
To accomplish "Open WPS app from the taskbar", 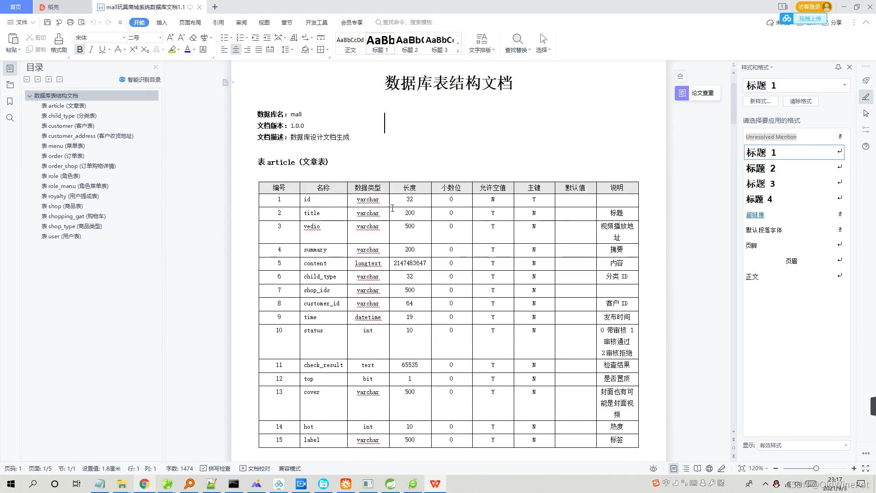I will 435,484.
